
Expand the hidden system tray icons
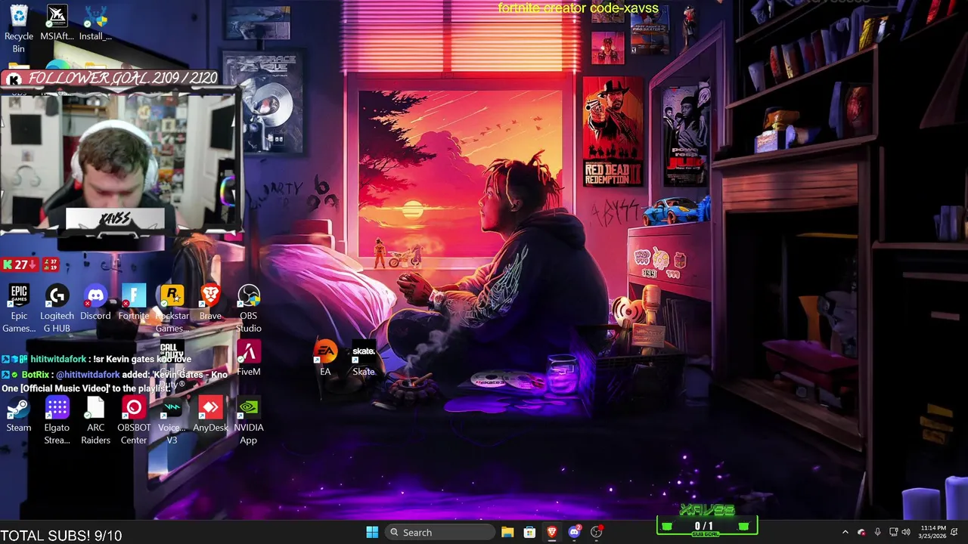pyautogui.click(x=845, y=533)
